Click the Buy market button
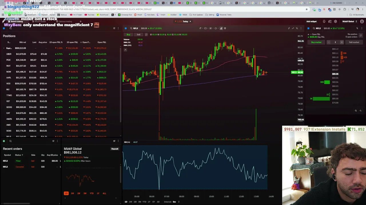Viewport: 366px width, 205px height. coord(316,42)
